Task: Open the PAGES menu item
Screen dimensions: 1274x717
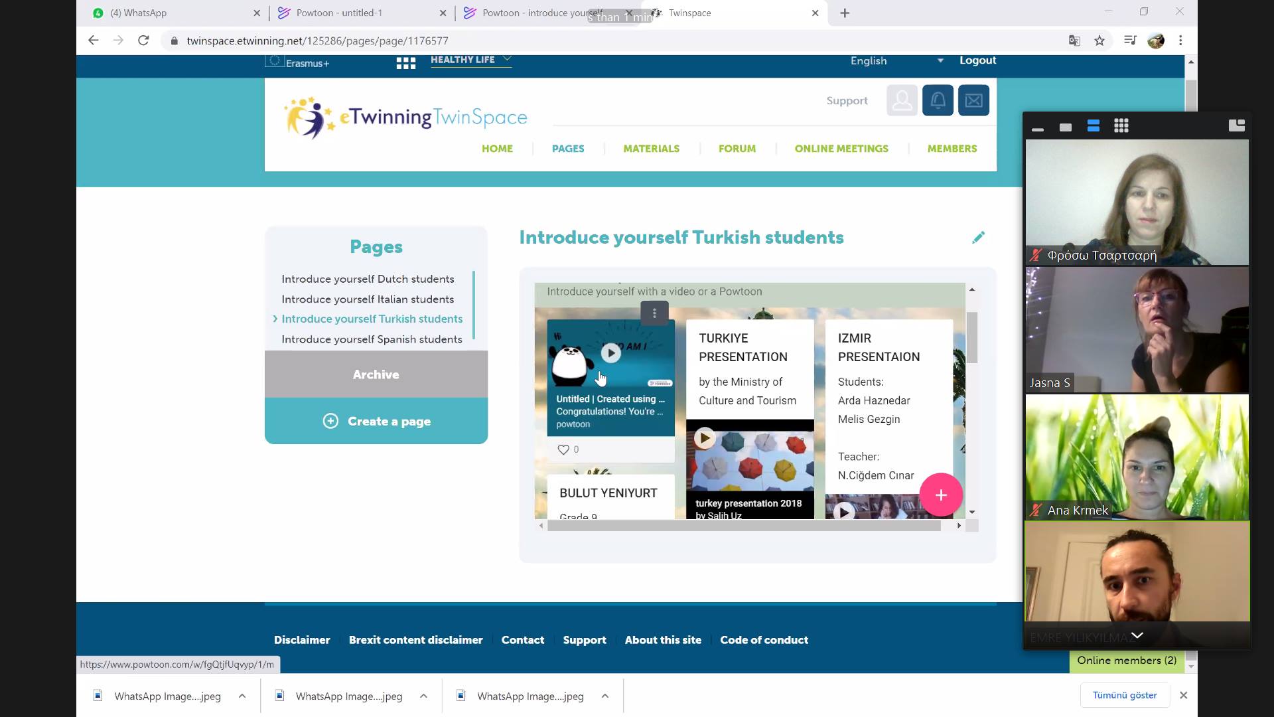Action: pyautogui.click(x=568, y=149)
